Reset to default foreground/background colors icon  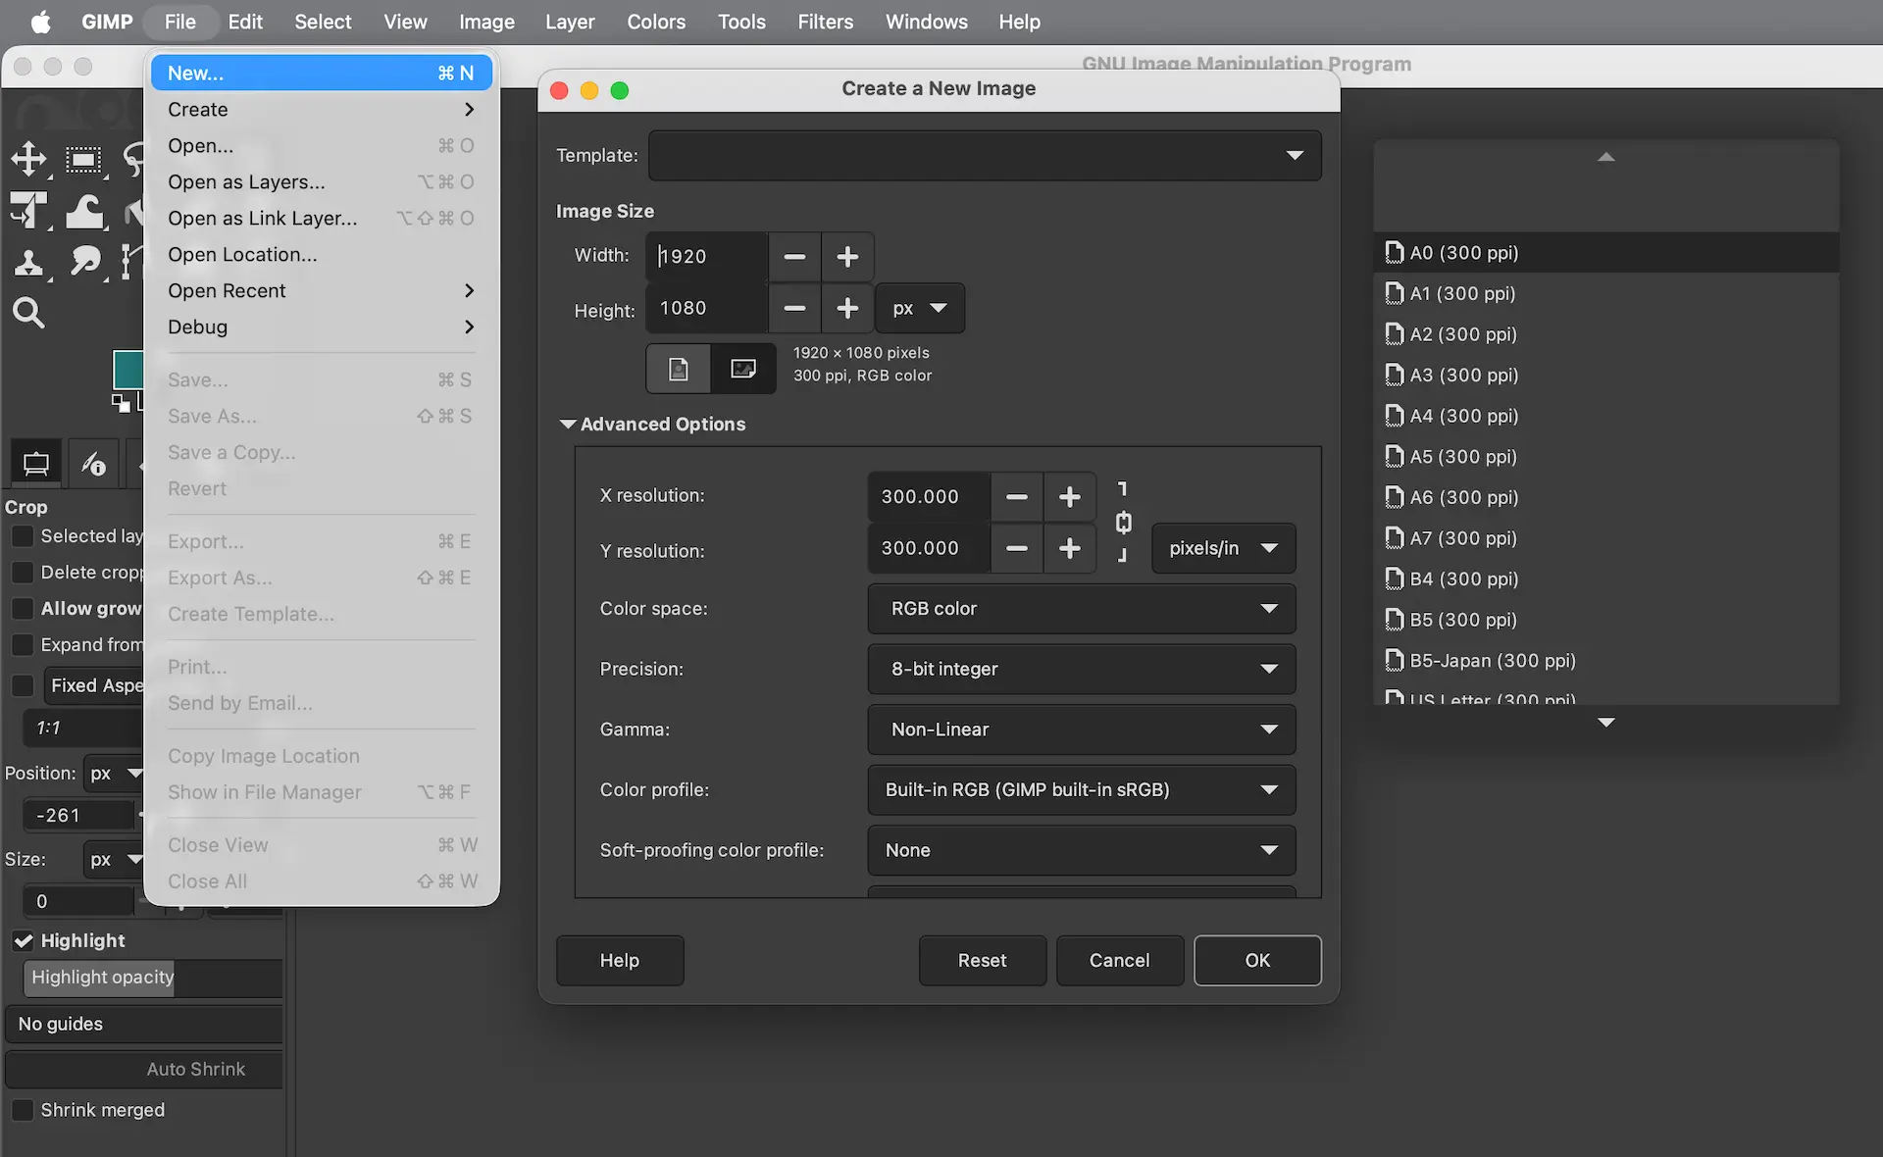point(121,402)
